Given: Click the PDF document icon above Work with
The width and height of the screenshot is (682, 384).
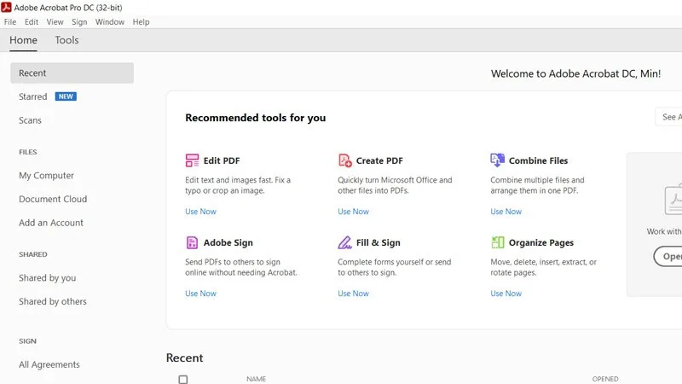Looking at the screenshot, I should pos(673,200).
